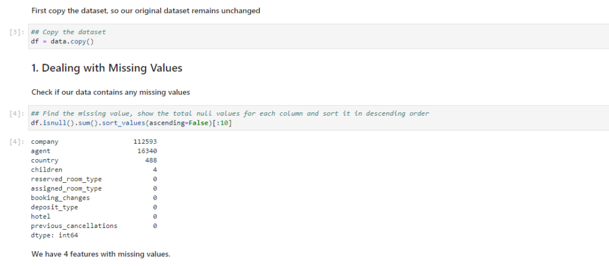The image size is (609, 266).
Task: Click the 'Dealing with Missing Values' heading
Action: [106, 68]
